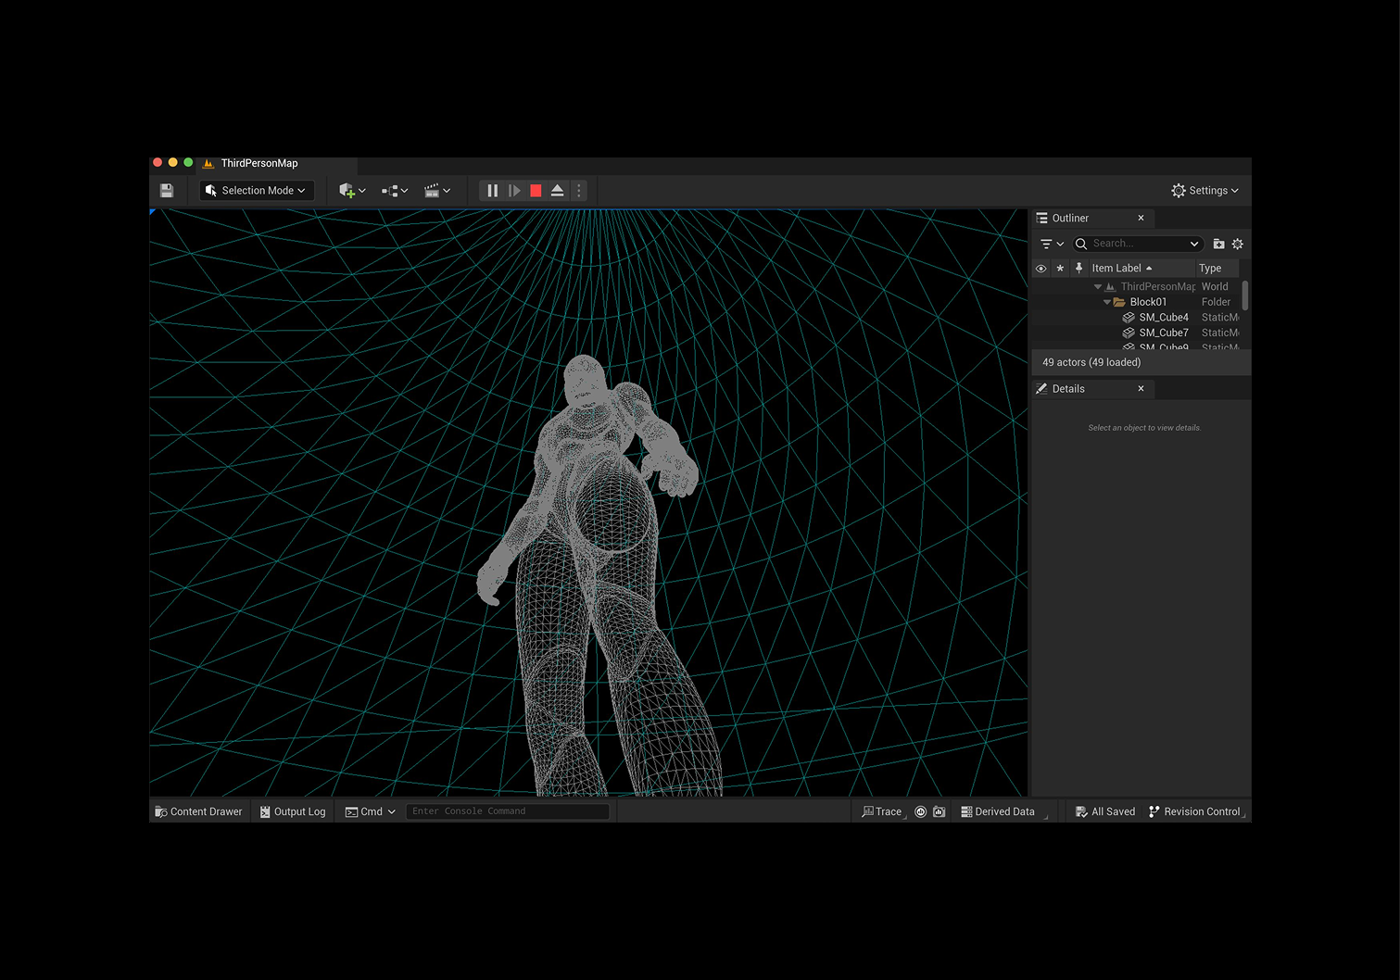This screenshot has width=1400, height=980.
Task: Open the quick add content menu
Action: [352, 191]
